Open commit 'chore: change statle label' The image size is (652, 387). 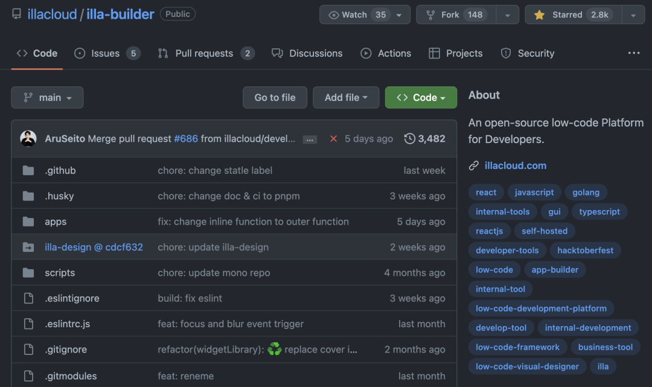(x=215, y=170)
